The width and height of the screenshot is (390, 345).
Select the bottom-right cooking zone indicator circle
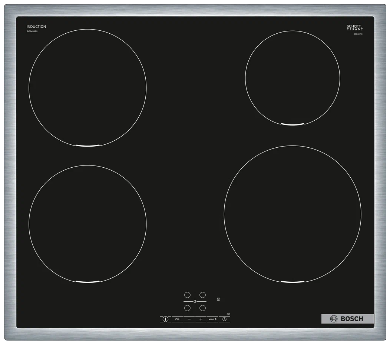[203, 308]
